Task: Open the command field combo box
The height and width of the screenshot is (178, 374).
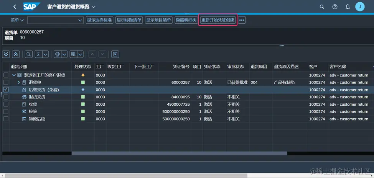Action: 55,20
